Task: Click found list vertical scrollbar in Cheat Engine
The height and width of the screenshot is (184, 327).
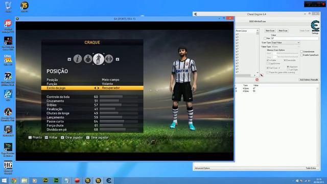Action: coord(258,52)
